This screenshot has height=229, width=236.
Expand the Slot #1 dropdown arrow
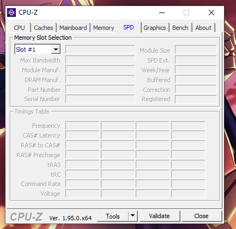[x=56, y=49]
